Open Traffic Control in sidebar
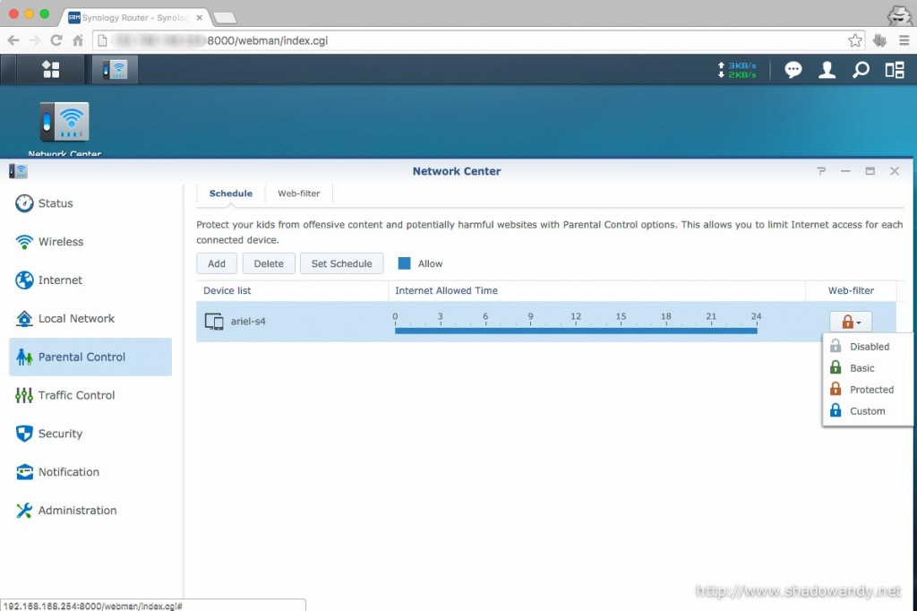The width and height of the screenshot is (917, 611). coord(76,395)
